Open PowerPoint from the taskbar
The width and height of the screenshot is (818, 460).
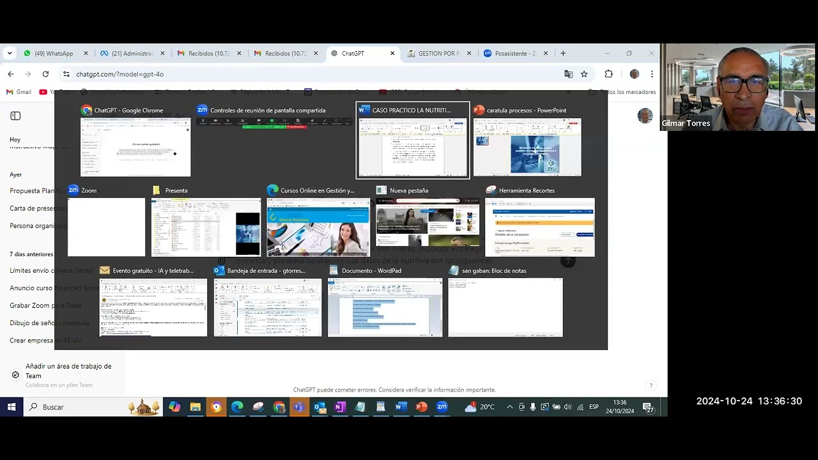coord(421,407)
